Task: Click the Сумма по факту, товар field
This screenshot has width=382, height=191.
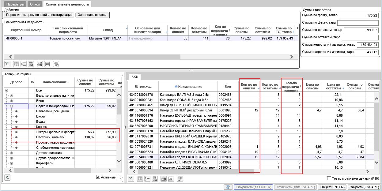Action: point(359,15)
